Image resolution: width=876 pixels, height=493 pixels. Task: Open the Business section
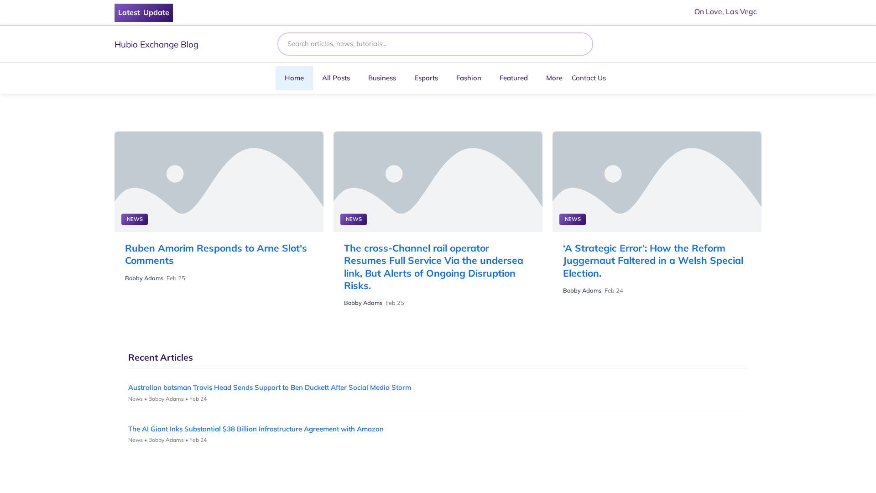(382, 78)
